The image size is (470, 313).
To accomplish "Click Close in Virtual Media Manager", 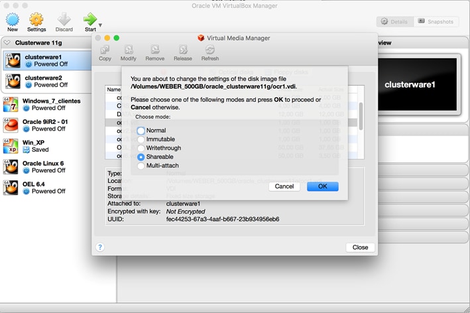I will click(360, 247).
